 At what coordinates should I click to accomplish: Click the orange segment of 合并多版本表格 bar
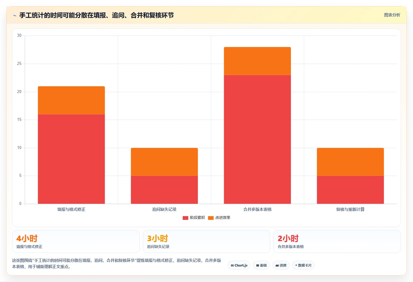pos(258,61)
